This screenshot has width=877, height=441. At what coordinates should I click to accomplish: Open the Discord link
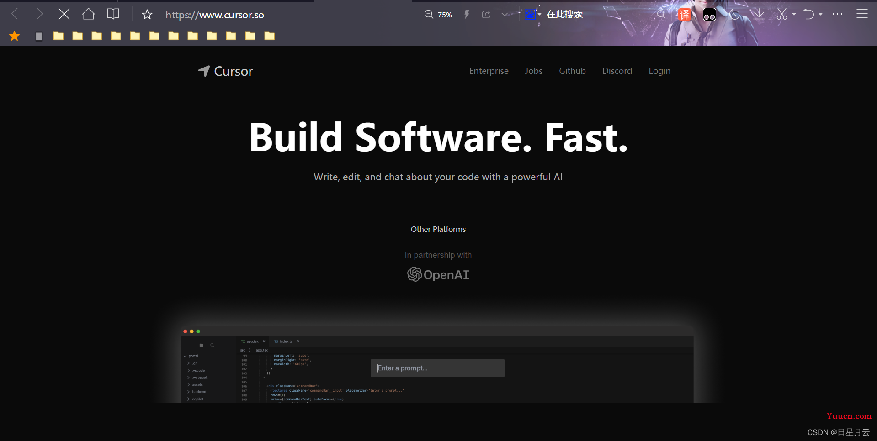(617, 71)
